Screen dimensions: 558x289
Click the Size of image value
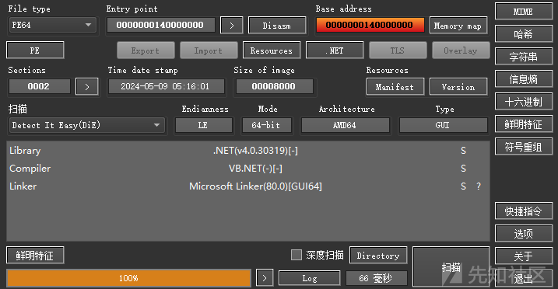point(274,87)
